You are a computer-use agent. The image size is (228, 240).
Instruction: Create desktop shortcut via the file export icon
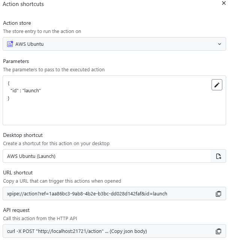pos(218,156)
